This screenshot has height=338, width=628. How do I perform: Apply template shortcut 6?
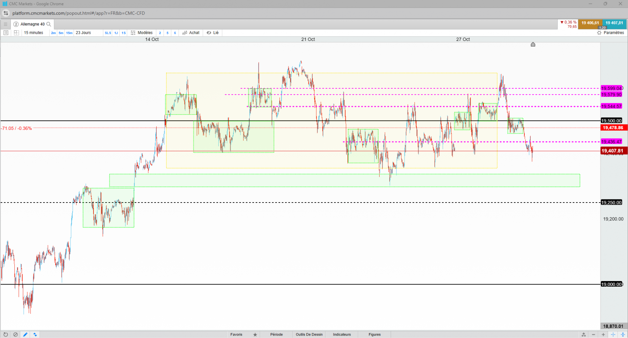click(175, 33)
